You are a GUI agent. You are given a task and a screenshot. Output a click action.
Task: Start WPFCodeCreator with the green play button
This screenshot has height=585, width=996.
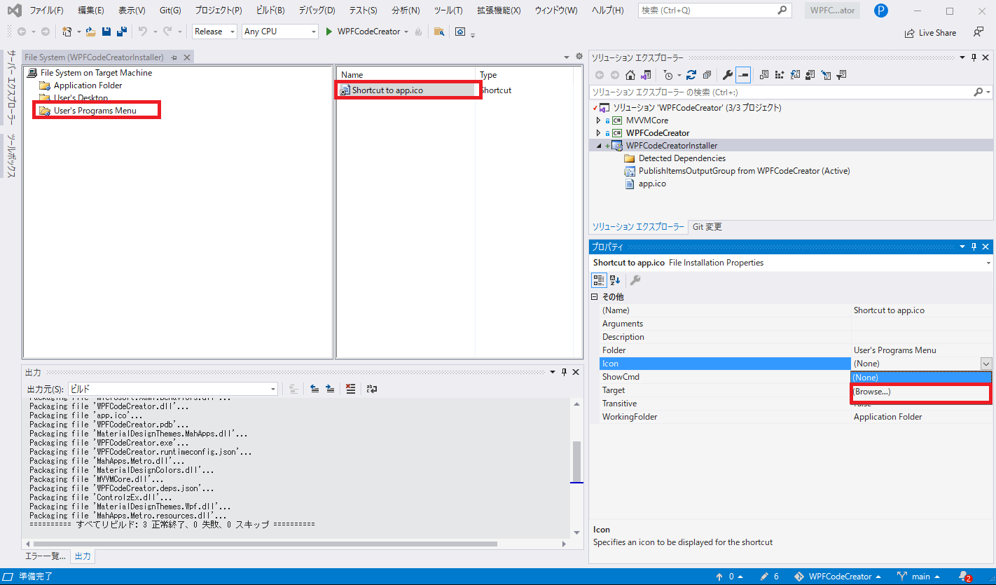tap(329, 32)
